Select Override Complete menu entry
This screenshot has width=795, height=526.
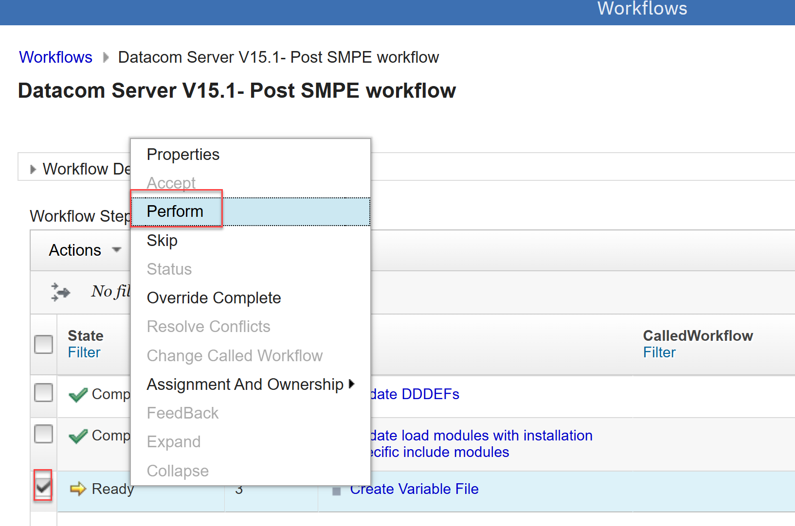point(251,298)
